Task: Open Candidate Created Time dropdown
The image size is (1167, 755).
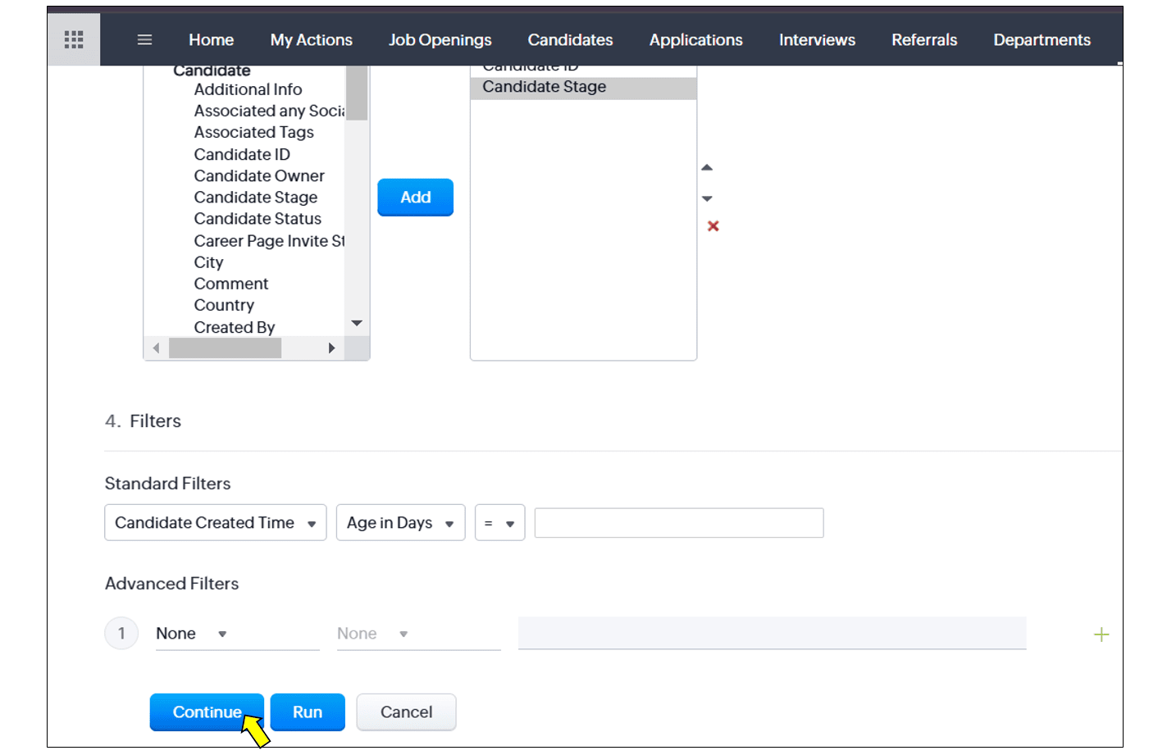Action: [216, 523]
